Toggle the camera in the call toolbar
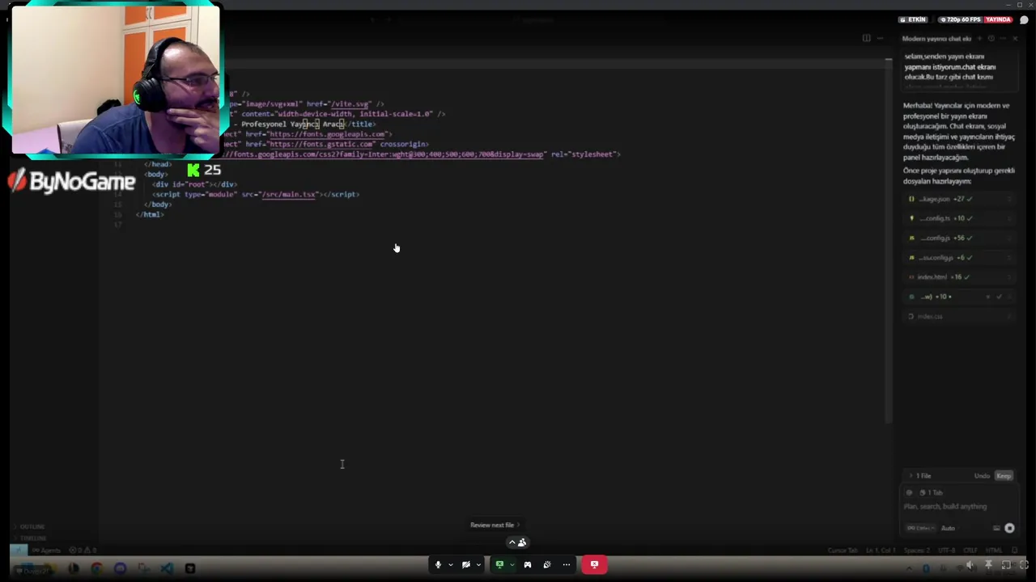 pyautogui.click(x=465, y=564)
